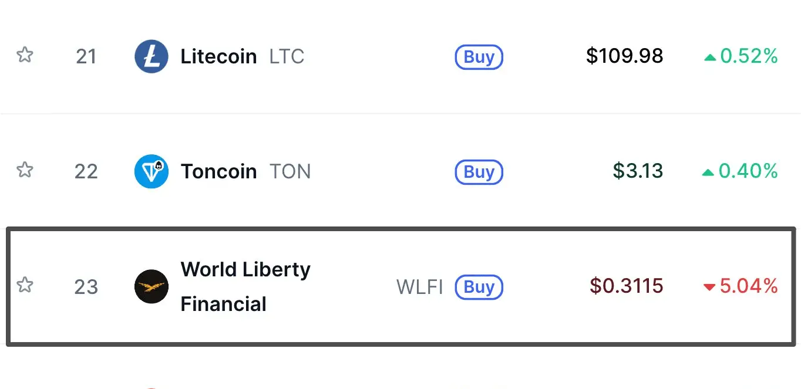Image resolution: width=801 pixels, height=389 pixels.
Task: Click the Toncoin blue logo icon
Action: 152,171
